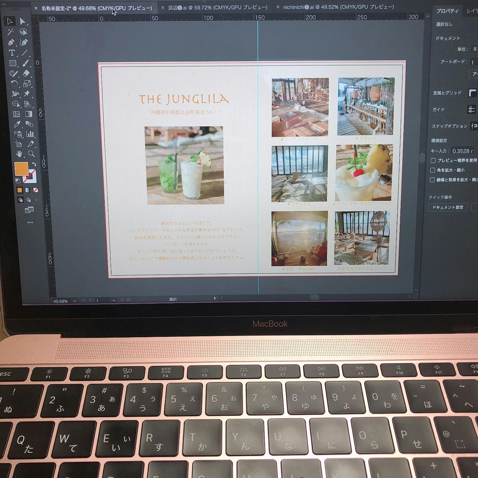Choose the Type tool
This screenshot has height=478, width=478.
(x=12, y=53)
